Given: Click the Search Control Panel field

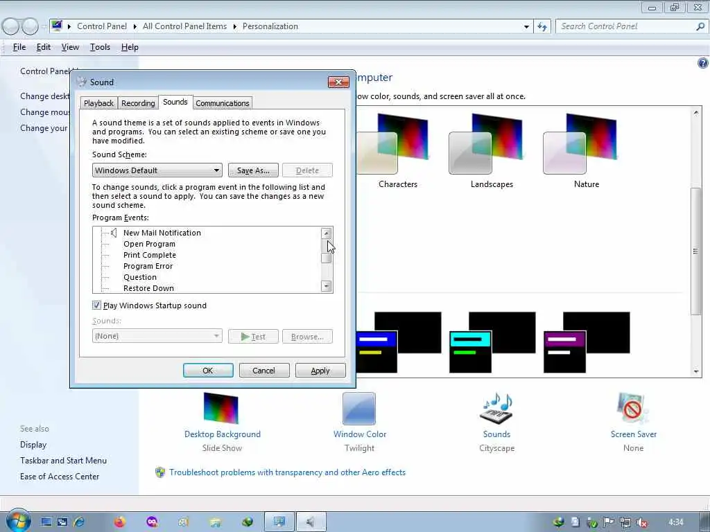Looking at the screenshot, I should (x=627, y=27).
